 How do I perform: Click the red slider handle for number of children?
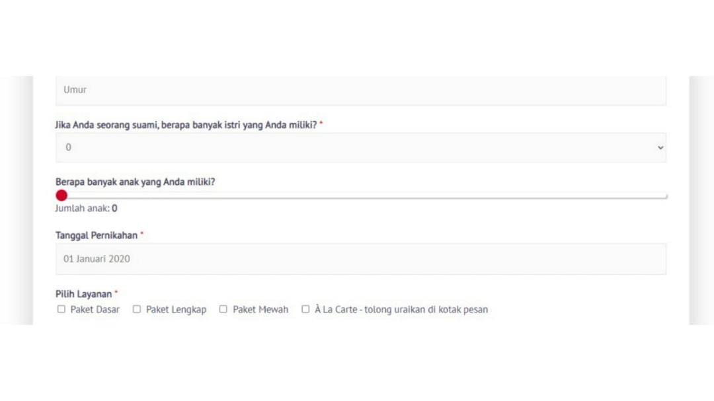61,195
